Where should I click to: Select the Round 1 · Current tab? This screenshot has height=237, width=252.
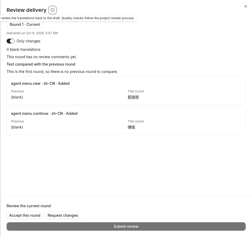point(25,24)
